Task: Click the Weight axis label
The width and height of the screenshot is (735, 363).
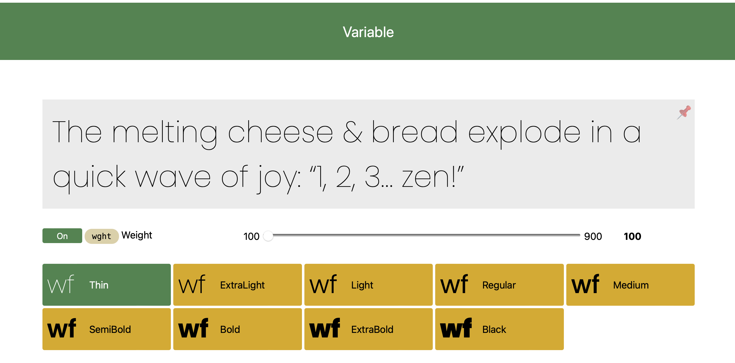Action: coord(136,235)
